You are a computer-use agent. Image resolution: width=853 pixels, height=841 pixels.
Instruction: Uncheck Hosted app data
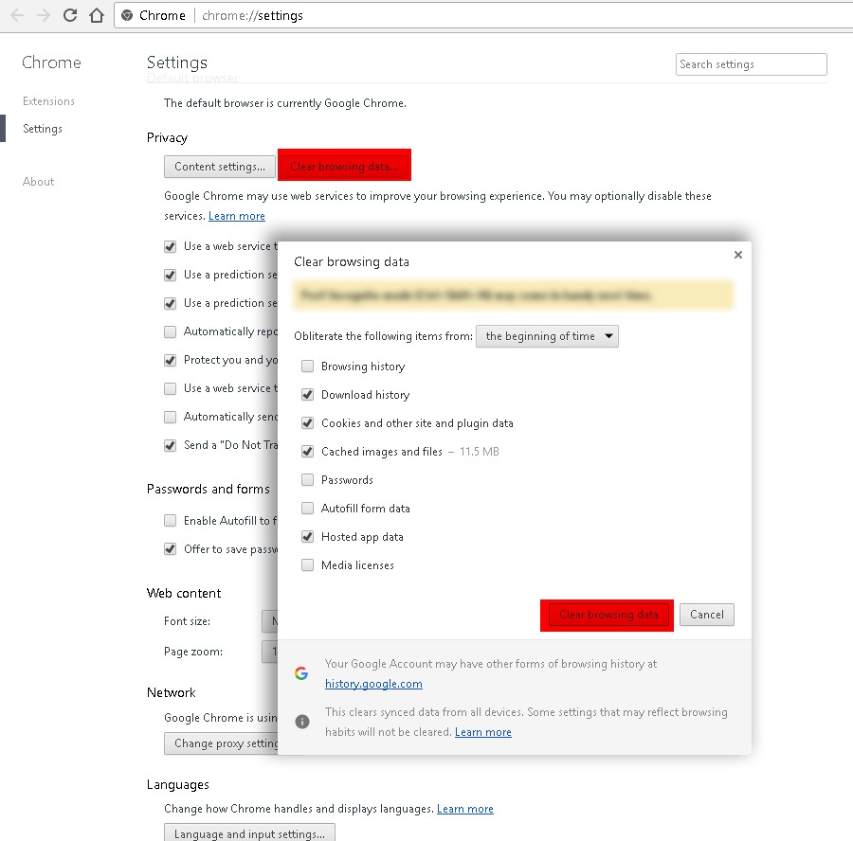pos(307,537)
